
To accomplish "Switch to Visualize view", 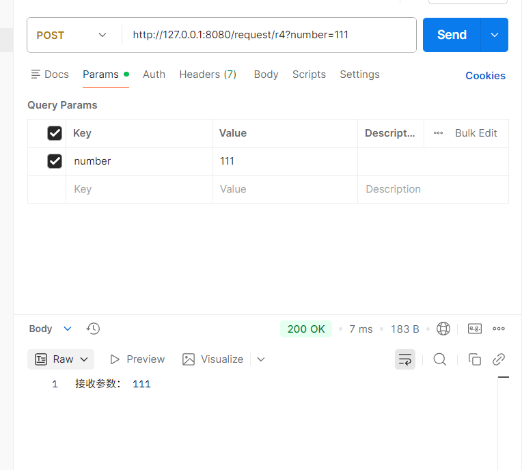I will pos(212,359).
